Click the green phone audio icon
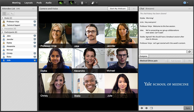The image size is (194, 112). 71,3
